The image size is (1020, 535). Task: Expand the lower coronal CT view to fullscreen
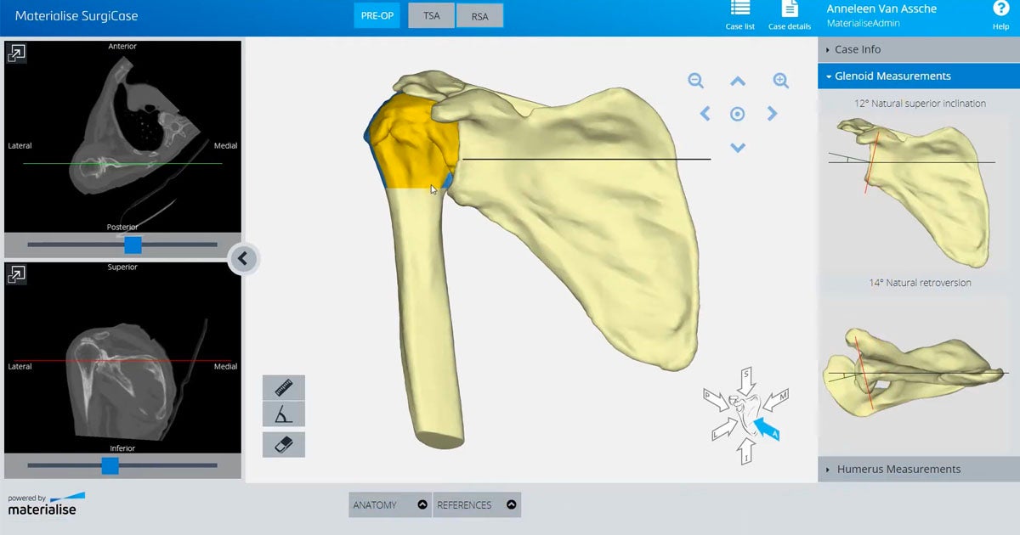coord(17,274)
